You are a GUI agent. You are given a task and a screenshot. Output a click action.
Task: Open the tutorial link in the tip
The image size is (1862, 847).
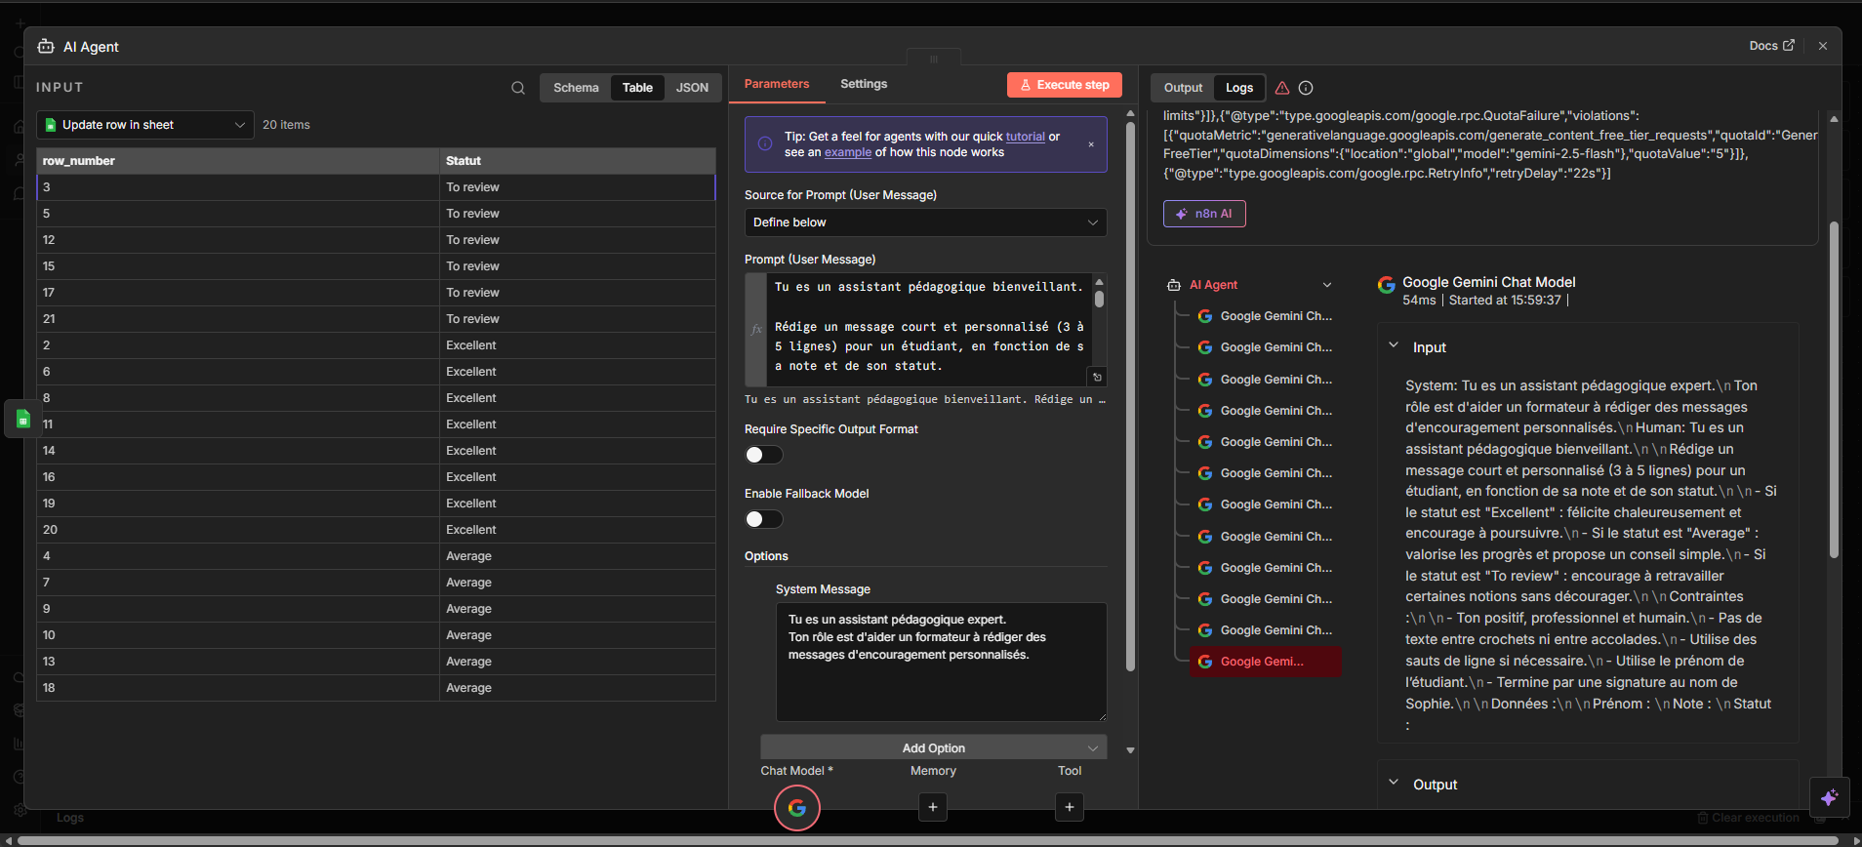click(1025, 137)
